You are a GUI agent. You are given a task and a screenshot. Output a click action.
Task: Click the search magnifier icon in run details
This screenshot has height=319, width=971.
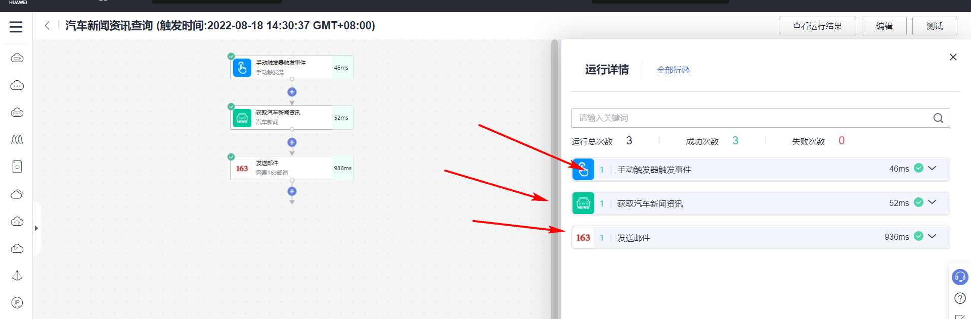pos(938,118)
